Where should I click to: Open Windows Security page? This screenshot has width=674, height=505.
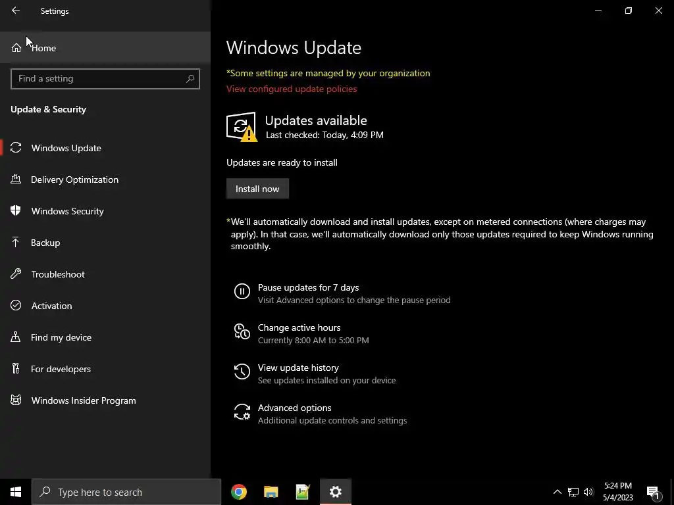coord(105,211)
